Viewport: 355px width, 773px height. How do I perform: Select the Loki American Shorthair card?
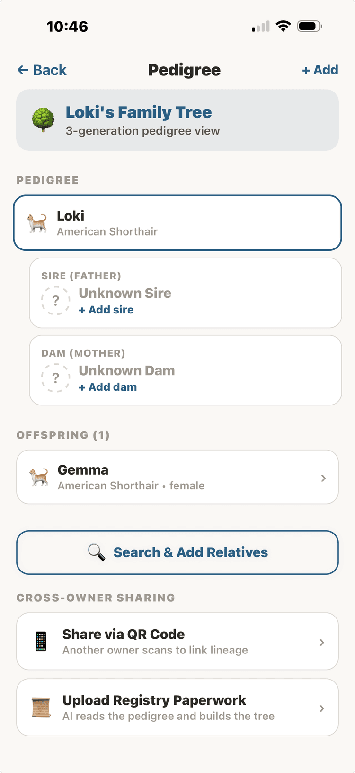[x=177, y=223]
